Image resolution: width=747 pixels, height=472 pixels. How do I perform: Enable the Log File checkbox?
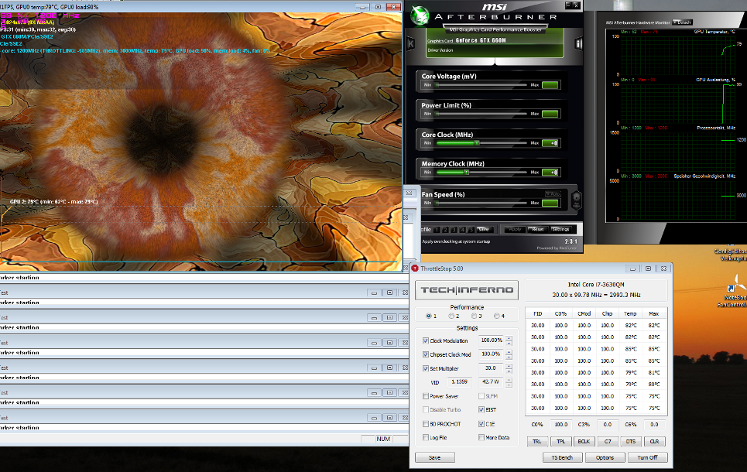tap(426, 437)
